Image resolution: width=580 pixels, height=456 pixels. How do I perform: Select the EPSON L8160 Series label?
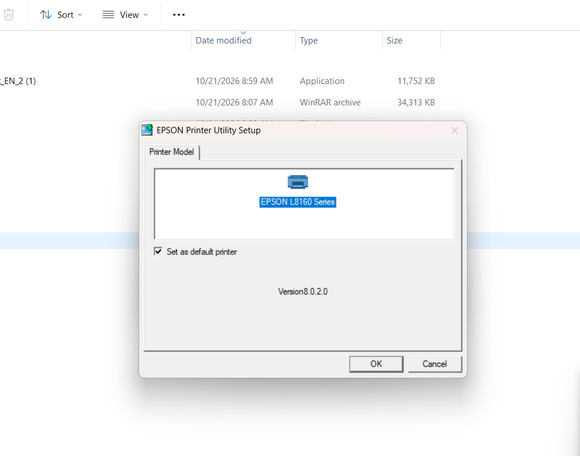click(298, 202)
